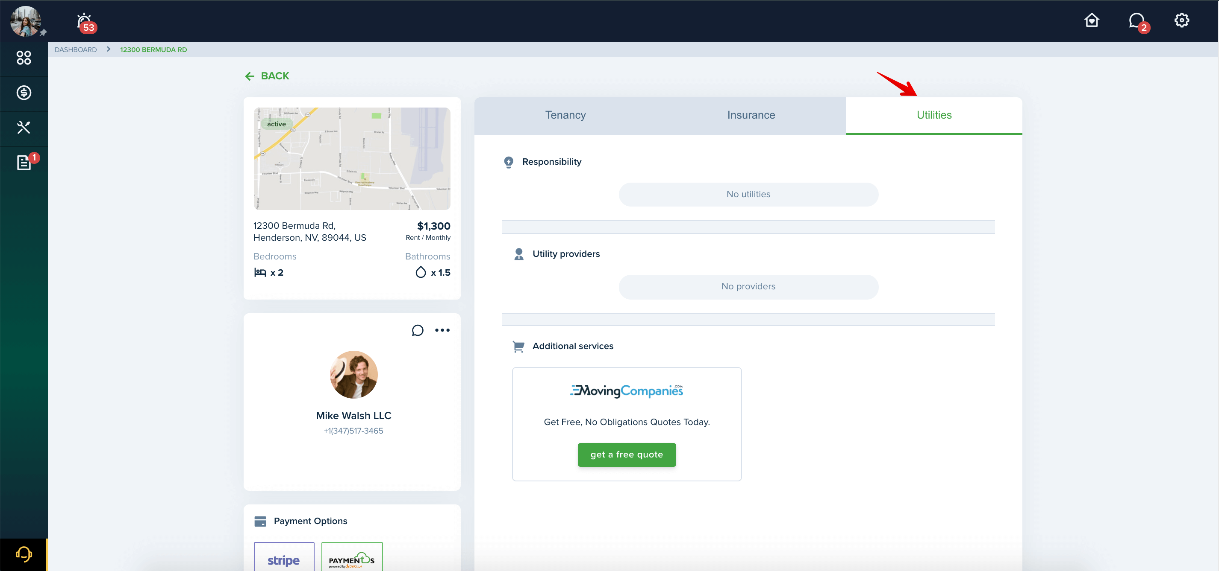Image resolution: width=1219 pixels, height=571 pixels.
Task: Click the Mike Walsh LLC name
Action: point(353,416)
